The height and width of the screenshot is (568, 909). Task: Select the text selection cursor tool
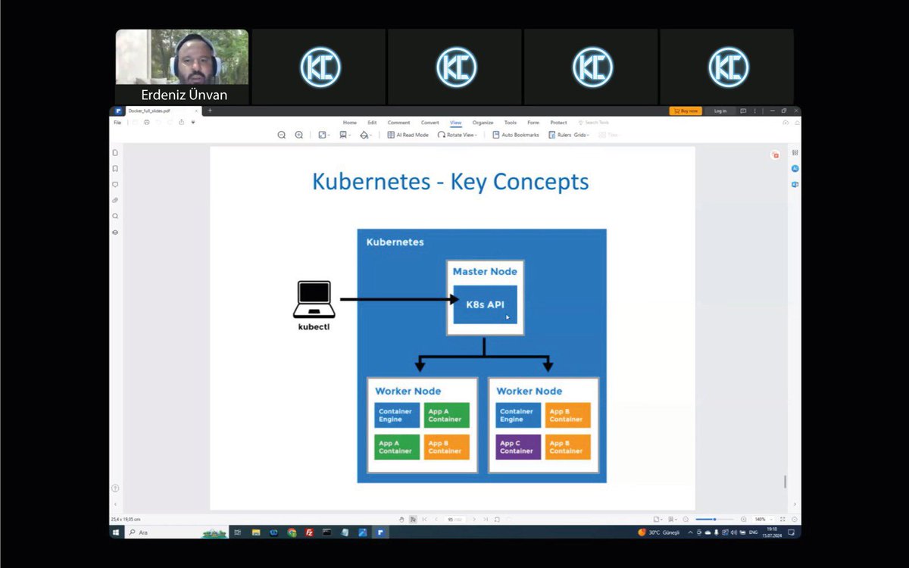[x=413, y=519]
